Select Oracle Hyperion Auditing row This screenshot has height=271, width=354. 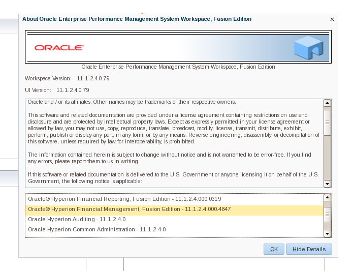coord(174,219)
